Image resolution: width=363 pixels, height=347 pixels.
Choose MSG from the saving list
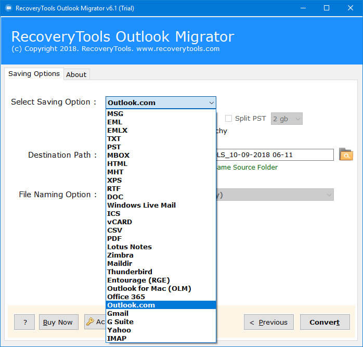pos(161,114)
